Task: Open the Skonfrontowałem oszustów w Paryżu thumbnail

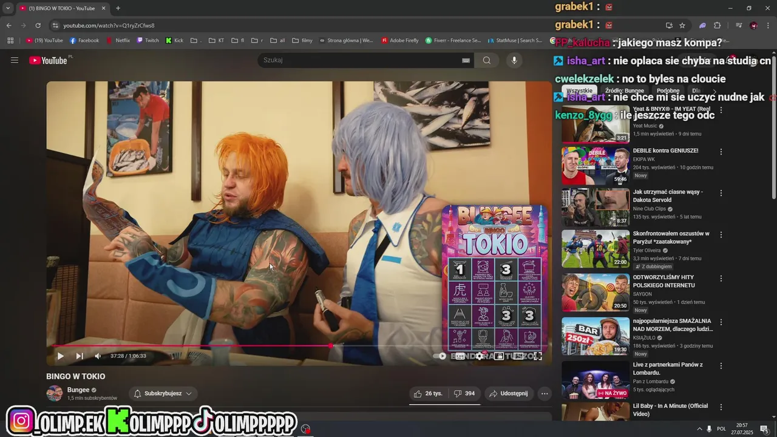Action: coord(595,248)
